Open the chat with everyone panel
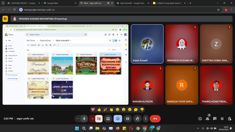This screenshot has height=132, width=235. tap(215, 119)
